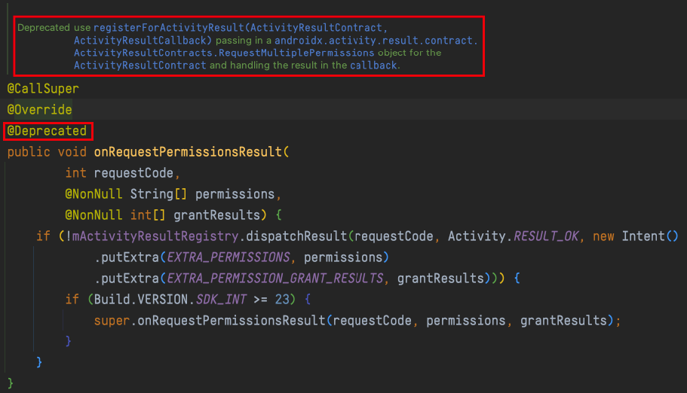The width and height of the screenshot is (687, 393).
Task: Click the onRequestPermissionsResult method name in the signature
Action: pyautogui.click(x=188, y=152)
